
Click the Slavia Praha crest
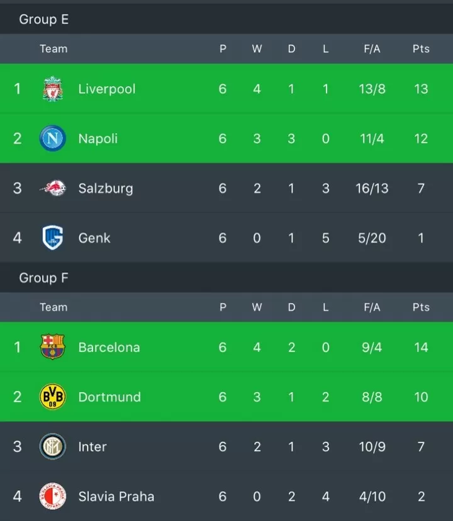pyautogui.click(x=53, y=496)
